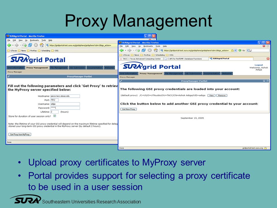This screenshot has width=277, height=208.
Task: Open File Management tab in rear portal
Action: [59, 68]
